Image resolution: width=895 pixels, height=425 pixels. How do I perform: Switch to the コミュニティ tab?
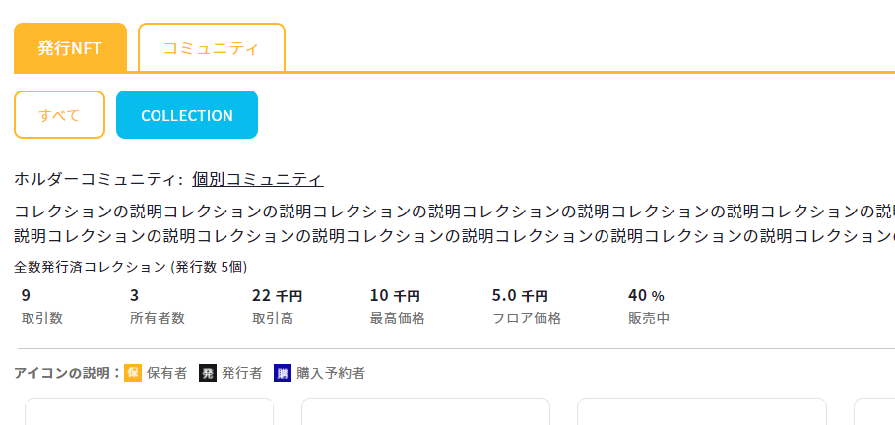click(x=211, y=48)
